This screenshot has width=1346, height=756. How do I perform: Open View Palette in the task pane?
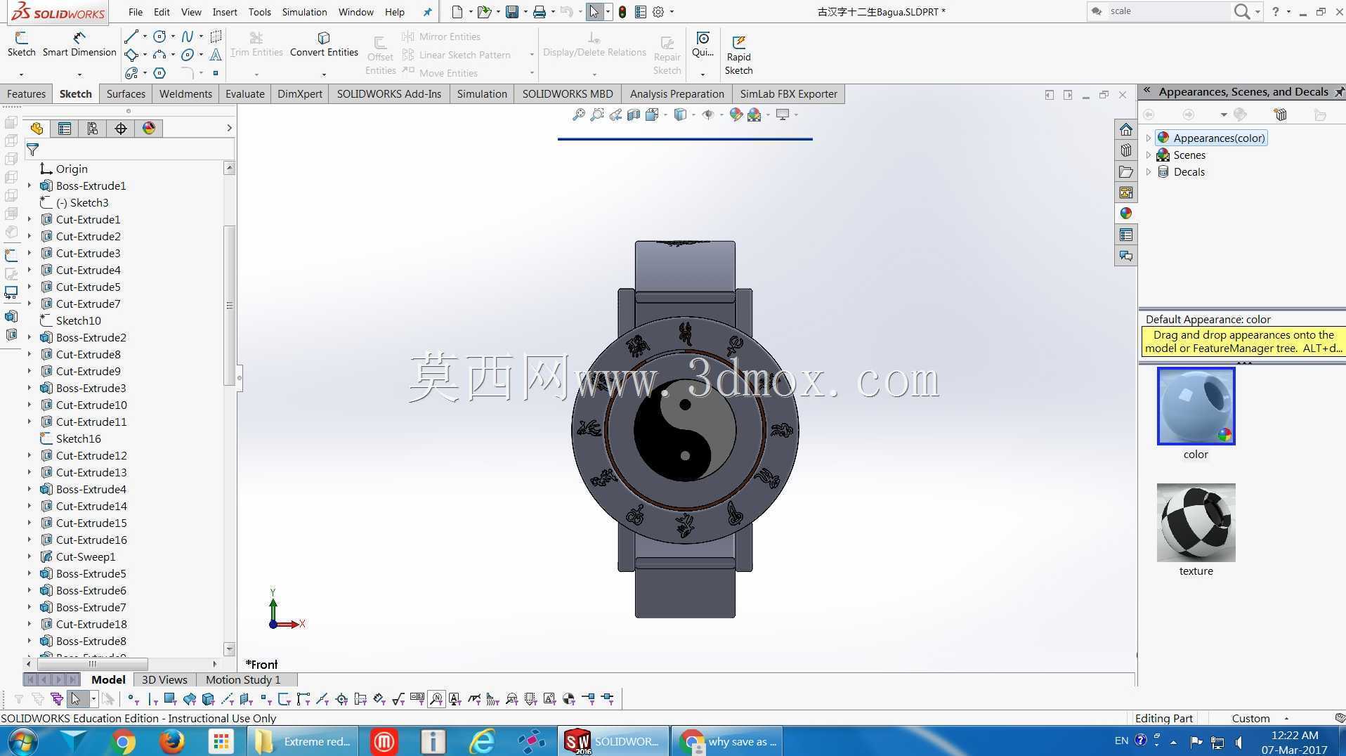(1126, 193)
